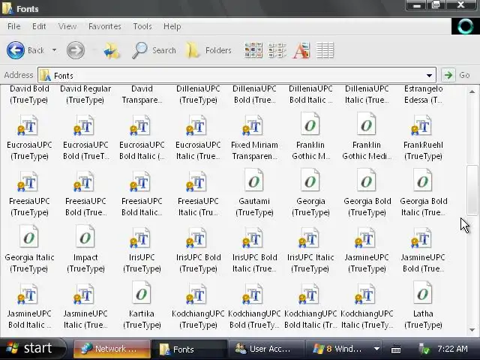Screen dimensions: 480x360
Task: Open the Back history dropdown arrow
Action: pos(54,50)
